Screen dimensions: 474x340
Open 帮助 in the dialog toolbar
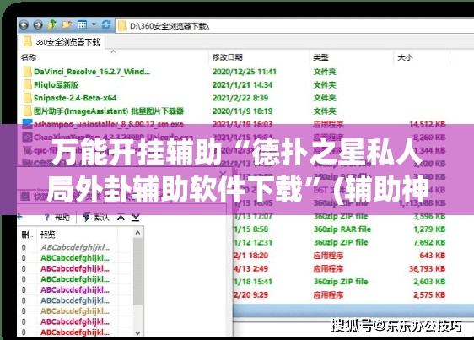(62, 217)
